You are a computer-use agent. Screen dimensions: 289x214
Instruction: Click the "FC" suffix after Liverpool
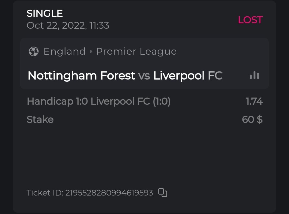click(215, 76)
